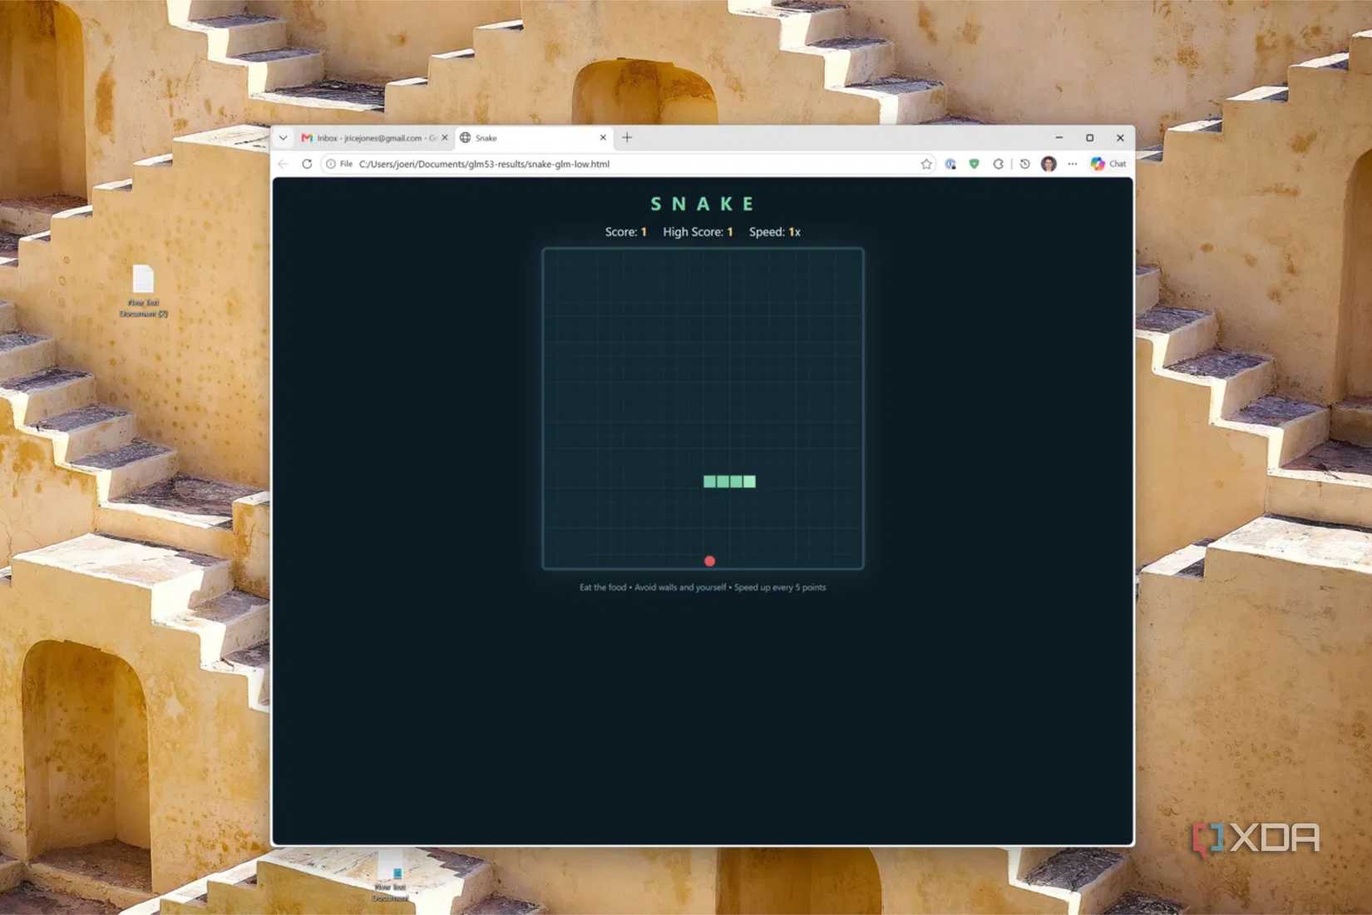Go back with the browser back arrow

click(x=284, y=164)
